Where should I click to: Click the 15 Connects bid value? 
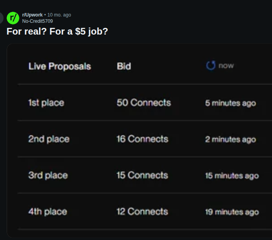(x=142, y=175)
